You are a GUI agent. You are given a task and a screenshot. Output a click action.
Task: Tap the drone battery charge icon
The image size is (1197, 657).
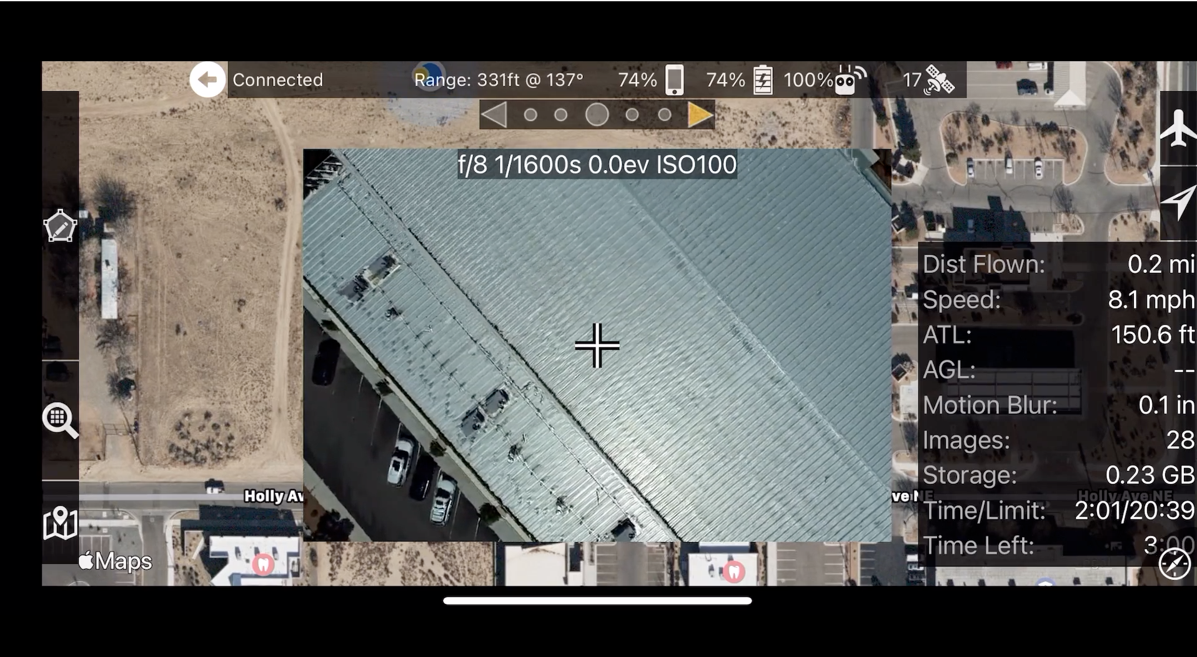[x=763, y=80]
